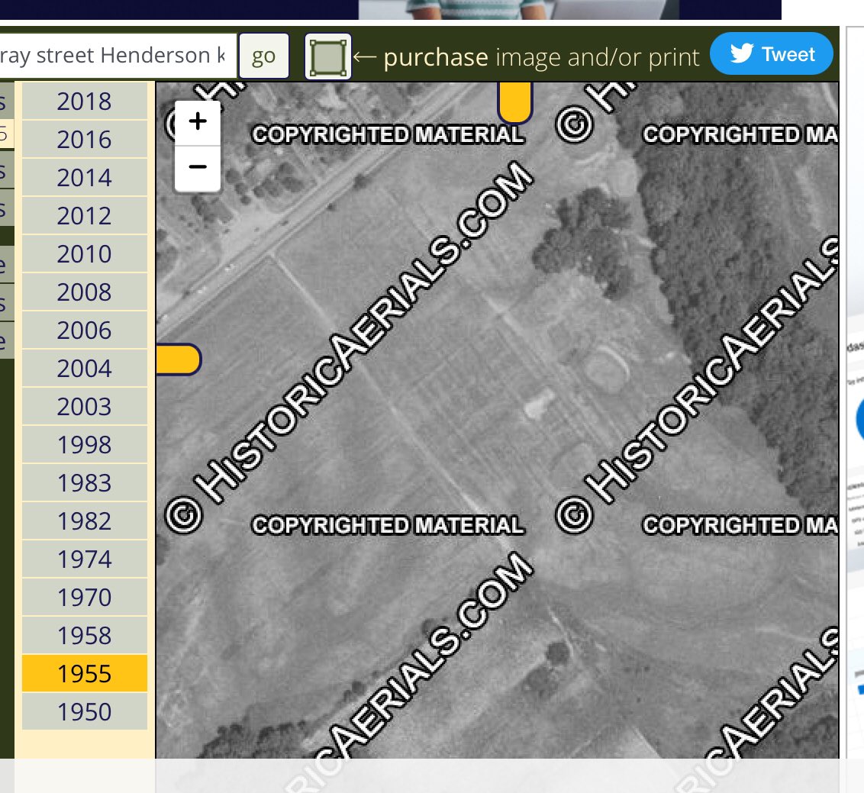Select the 2003 aerial year

pos(84,407)
